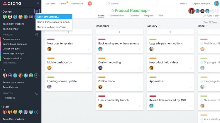The width and height of the screenshot is (220, 123).
Task: Click the orange quick-add plus button
Action: click(90, 4)
